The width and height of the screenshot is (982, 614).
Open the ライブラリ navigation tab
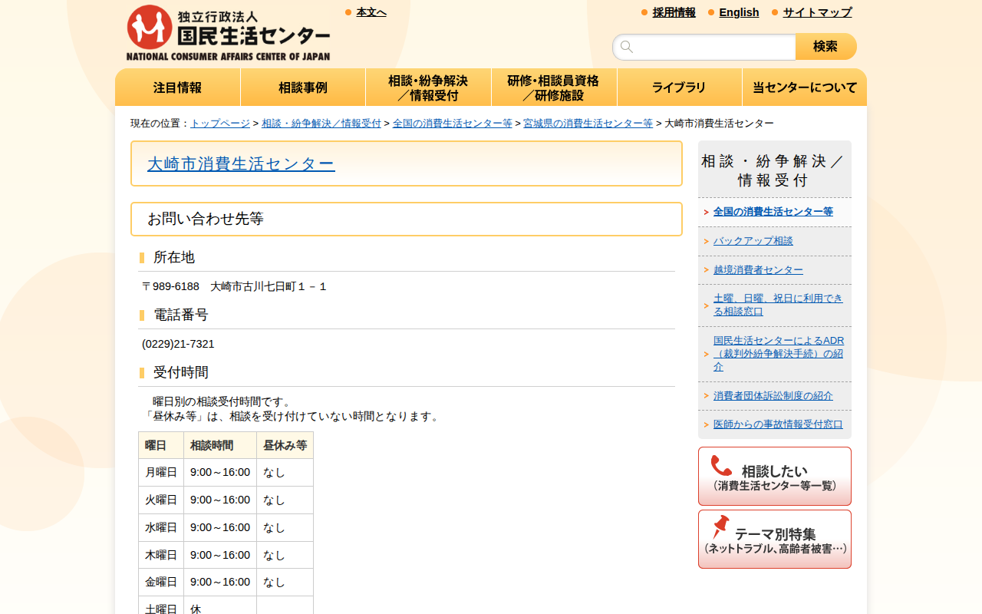point(679,87)
